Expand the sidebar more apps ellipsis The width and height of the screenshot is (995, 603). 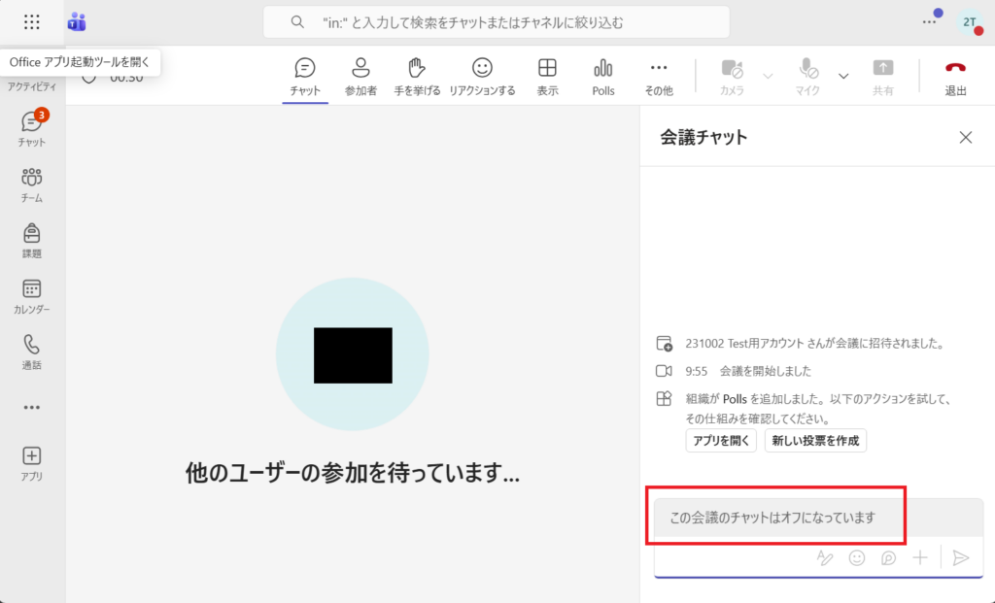tap(32, 408)
